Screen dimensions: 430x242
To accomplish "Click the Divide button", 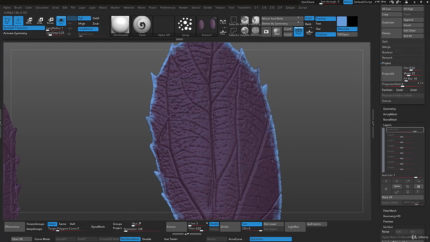I will pyautogui.click(x=230, y=227).
